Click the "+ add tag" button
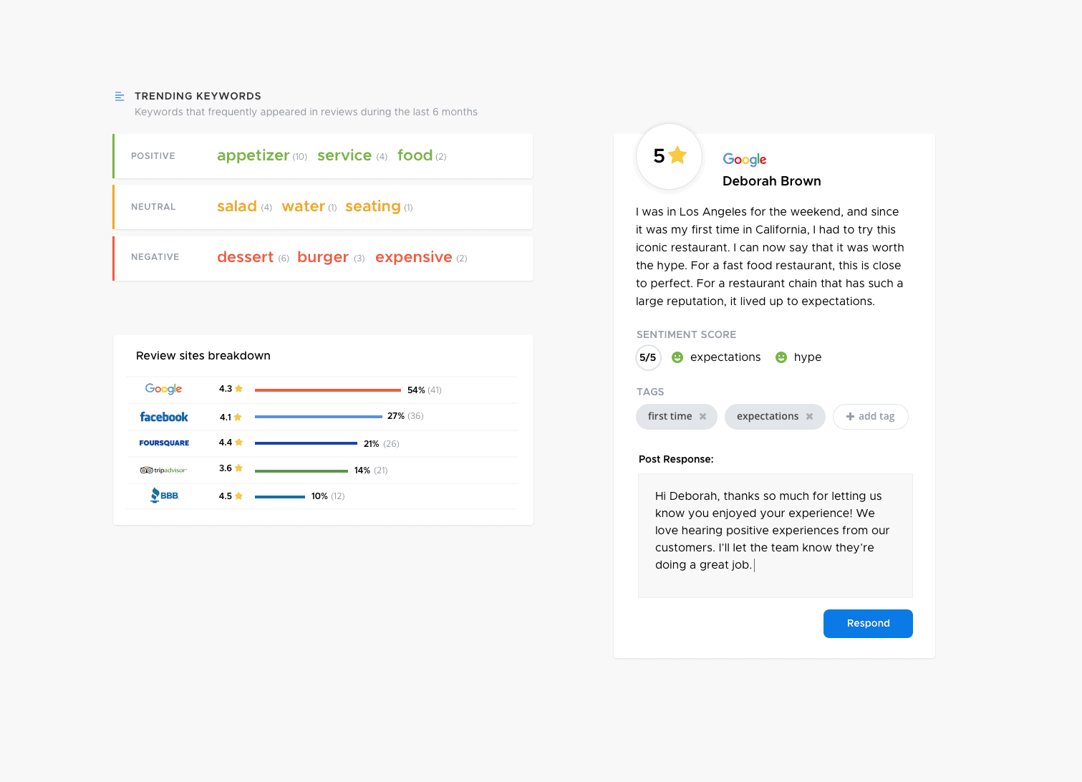 (870, 416)
